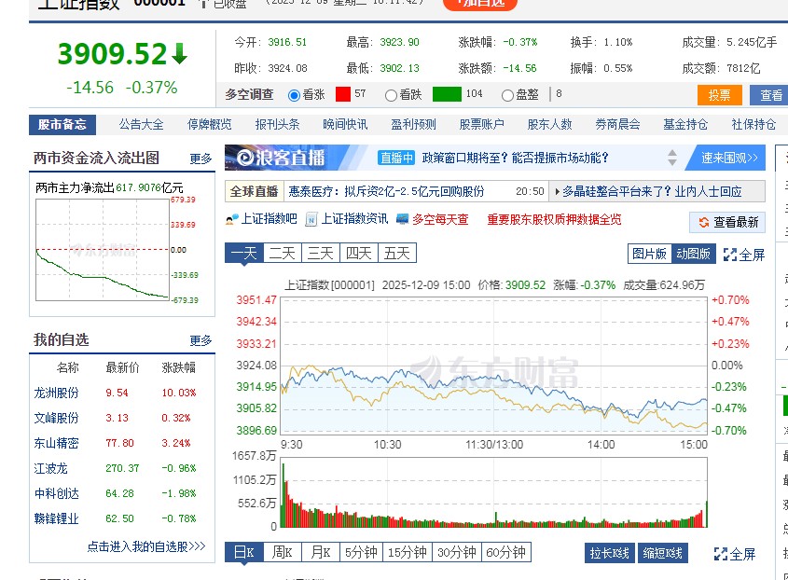Click the 多空每天查 calculator icon
Screen dimensions: 788x580
click(403, 221)
